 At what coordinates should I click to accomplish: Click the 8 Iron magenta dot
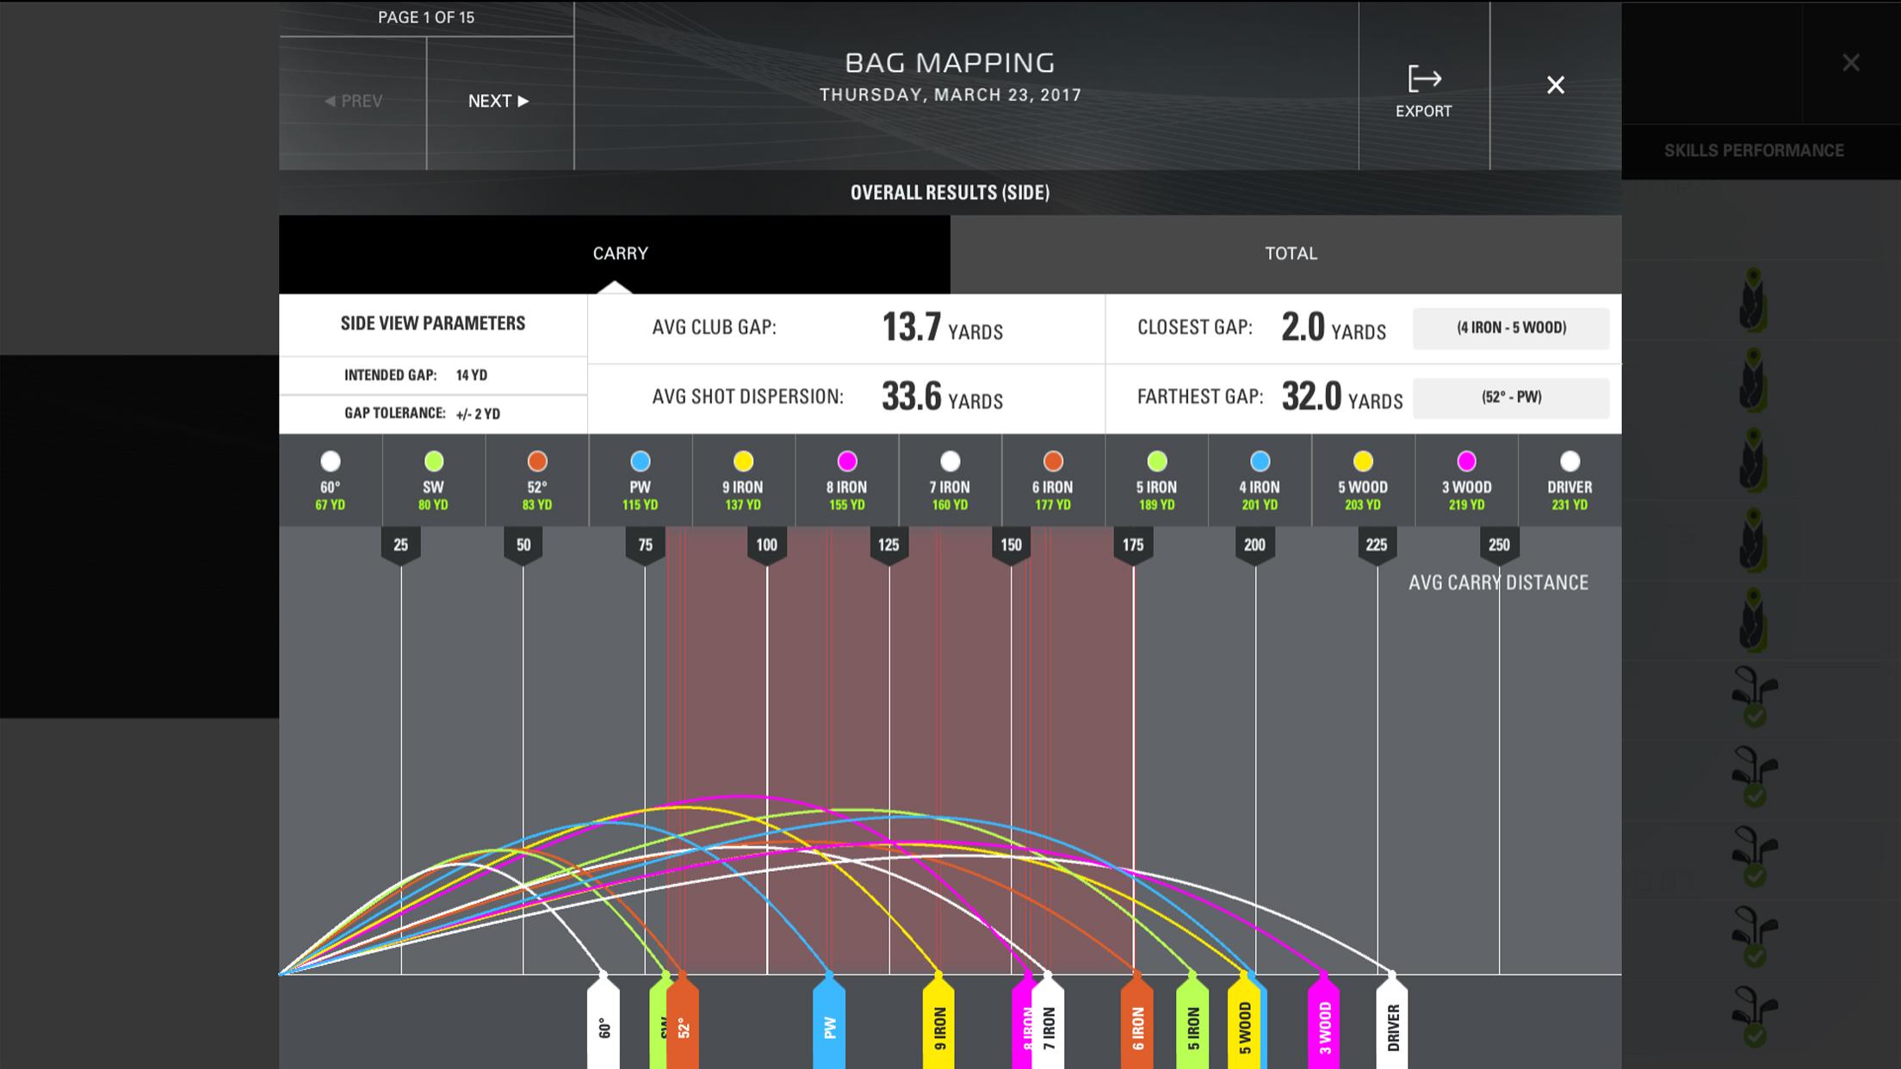847,462
